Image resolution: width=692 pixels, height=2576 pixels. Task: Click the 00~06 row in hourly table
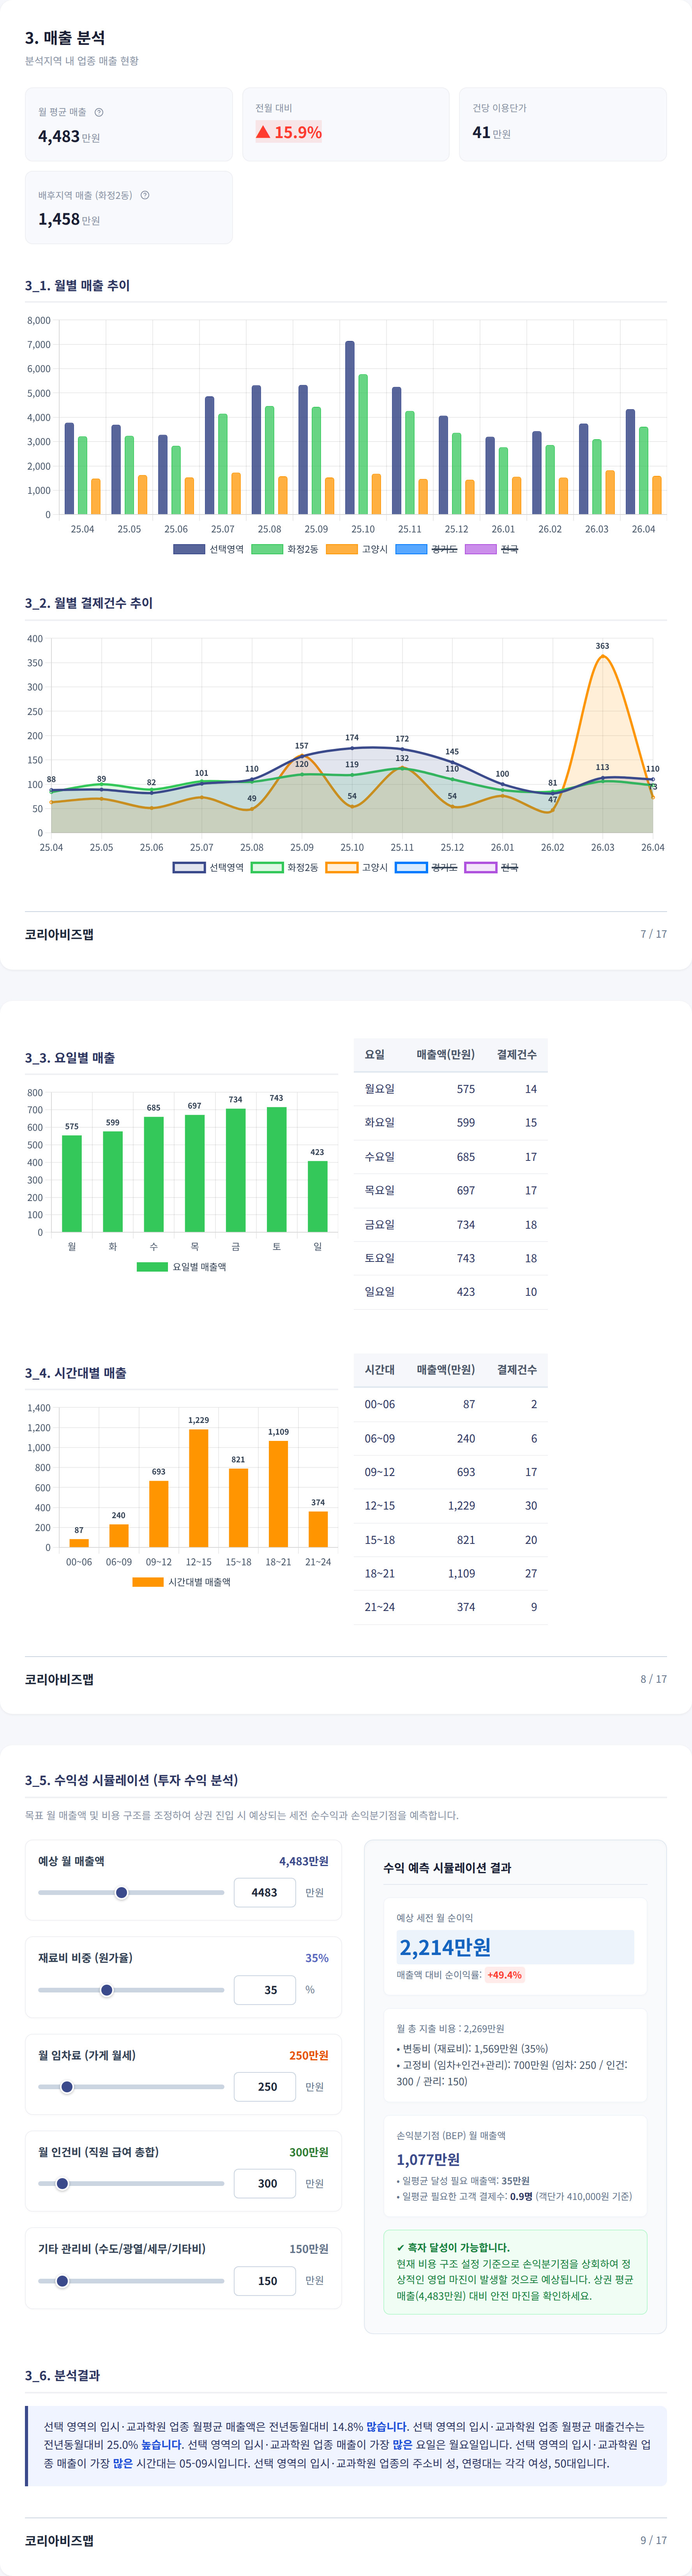[x=450, y=1404]
